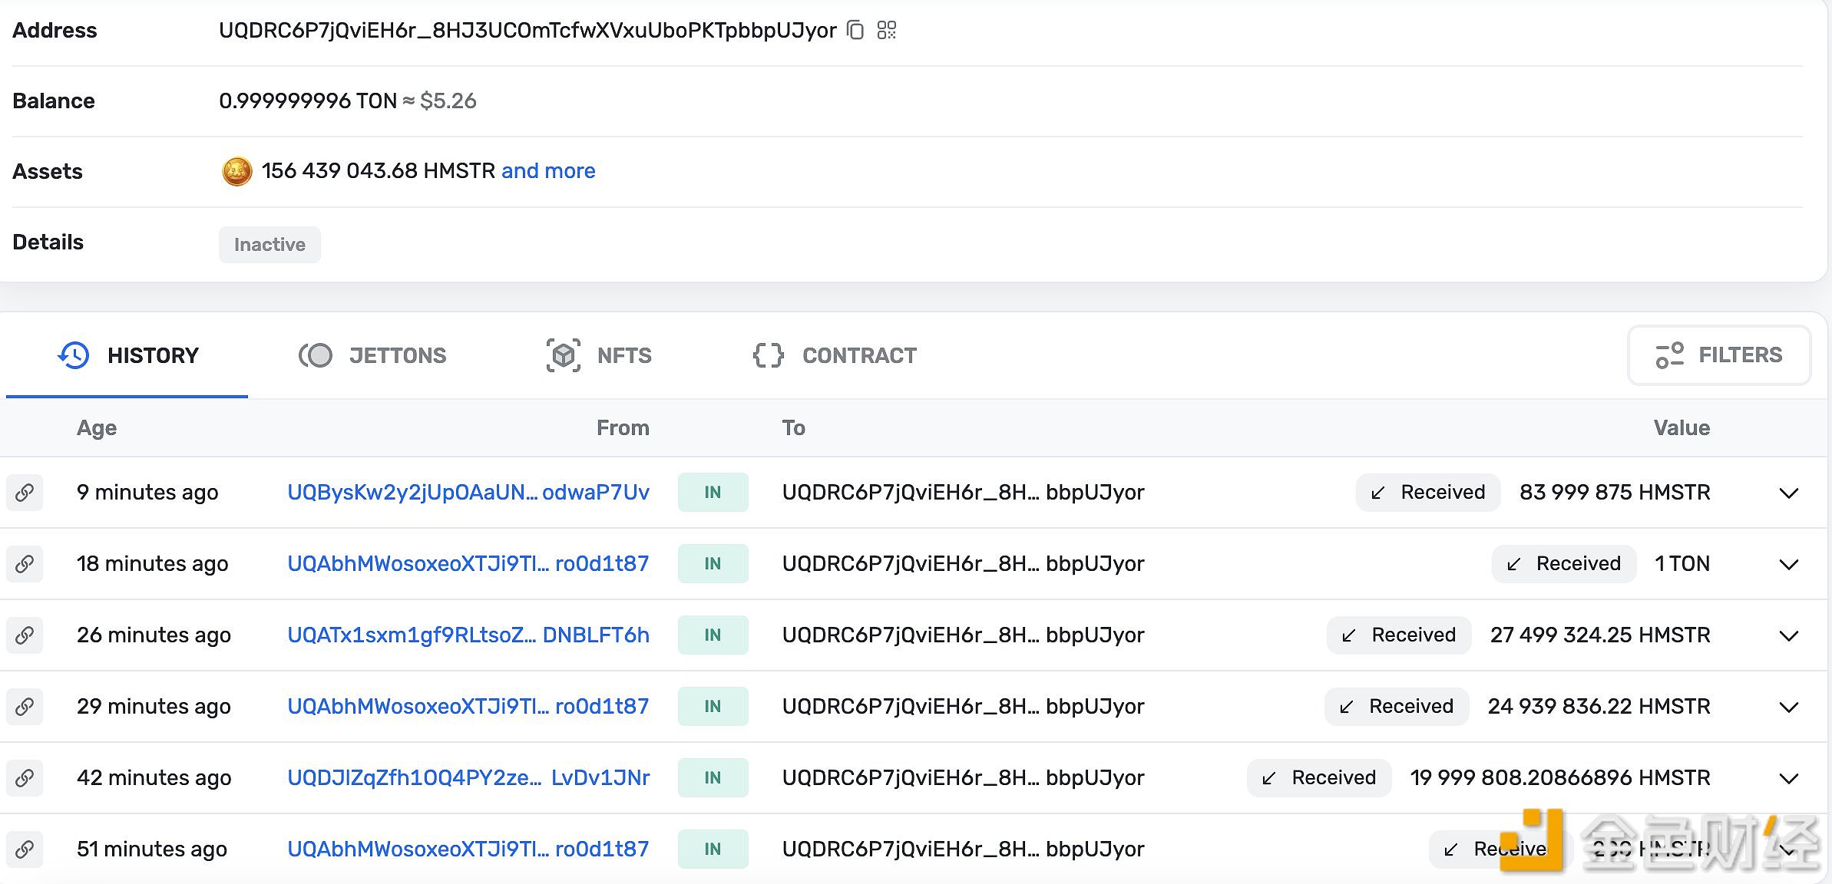Click the IN badge in 9 minutes ago row
The image size is (1832, 884).
click(713, 492)
